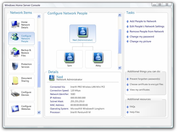Open Edit People's Network Settings
Viewport: 177px width, 132px height.
click(147, 26)
